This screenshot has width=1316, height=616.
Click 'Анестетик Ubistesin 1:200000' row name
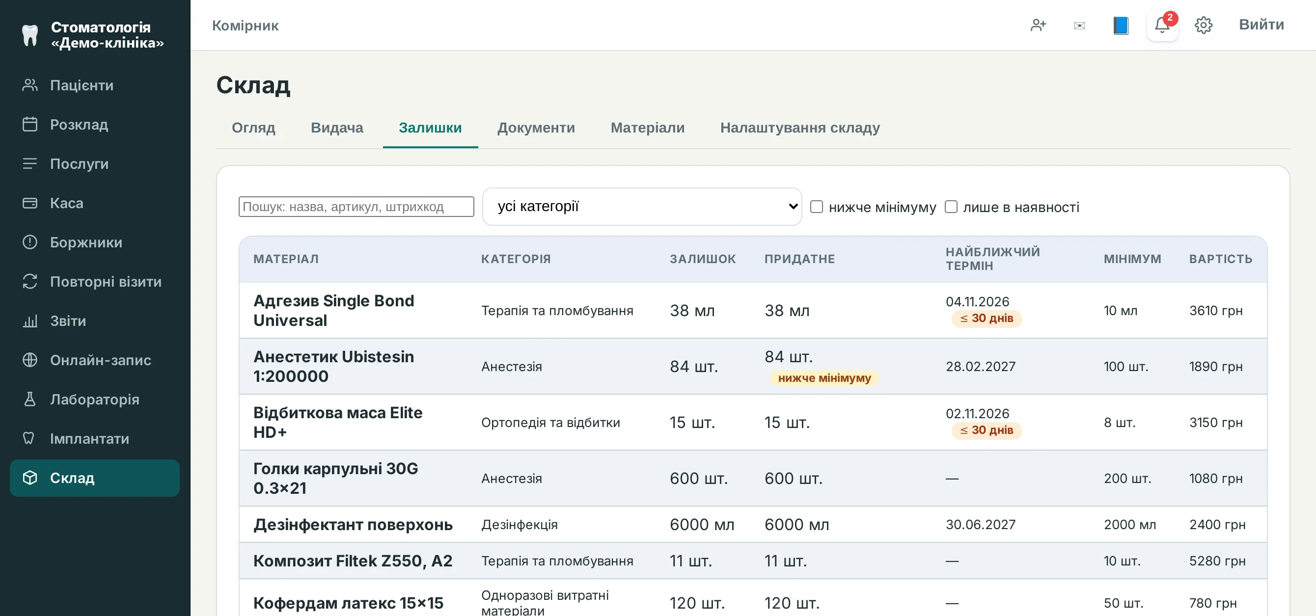coord(333,366)
